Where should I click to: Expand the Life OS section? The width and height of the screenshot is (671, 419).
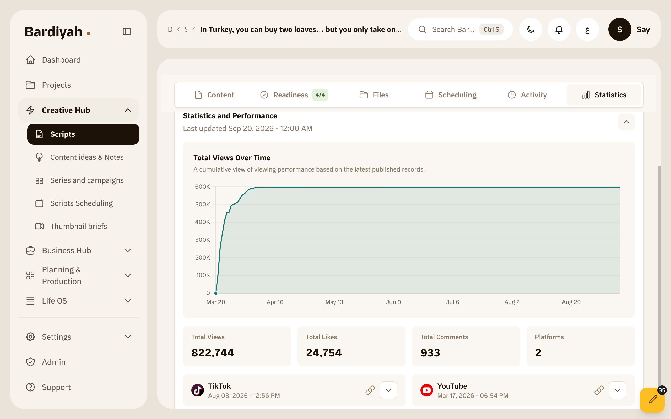tap(78, 301)
